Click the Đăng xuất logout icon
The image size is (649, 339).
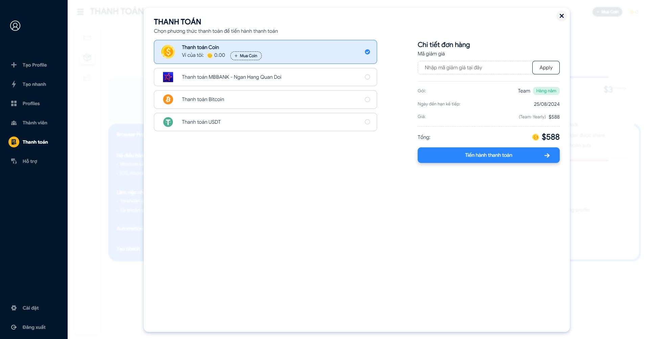point(14,327)
